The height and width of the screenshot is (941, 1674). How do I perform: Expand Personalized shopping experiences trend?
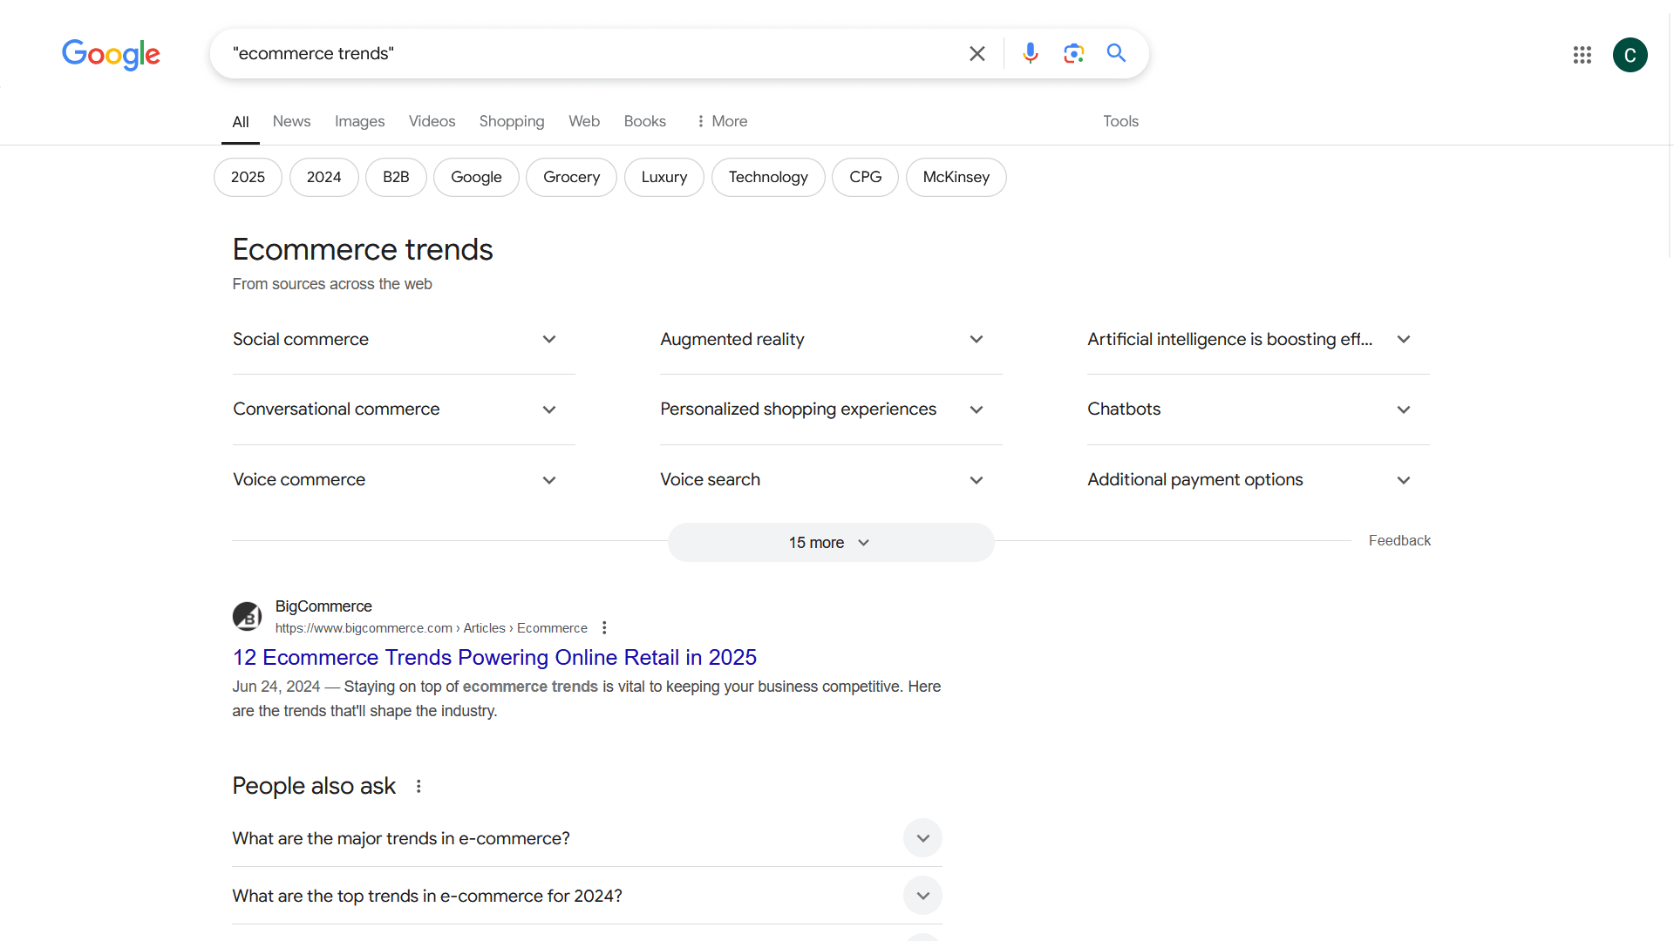(831, 410)
